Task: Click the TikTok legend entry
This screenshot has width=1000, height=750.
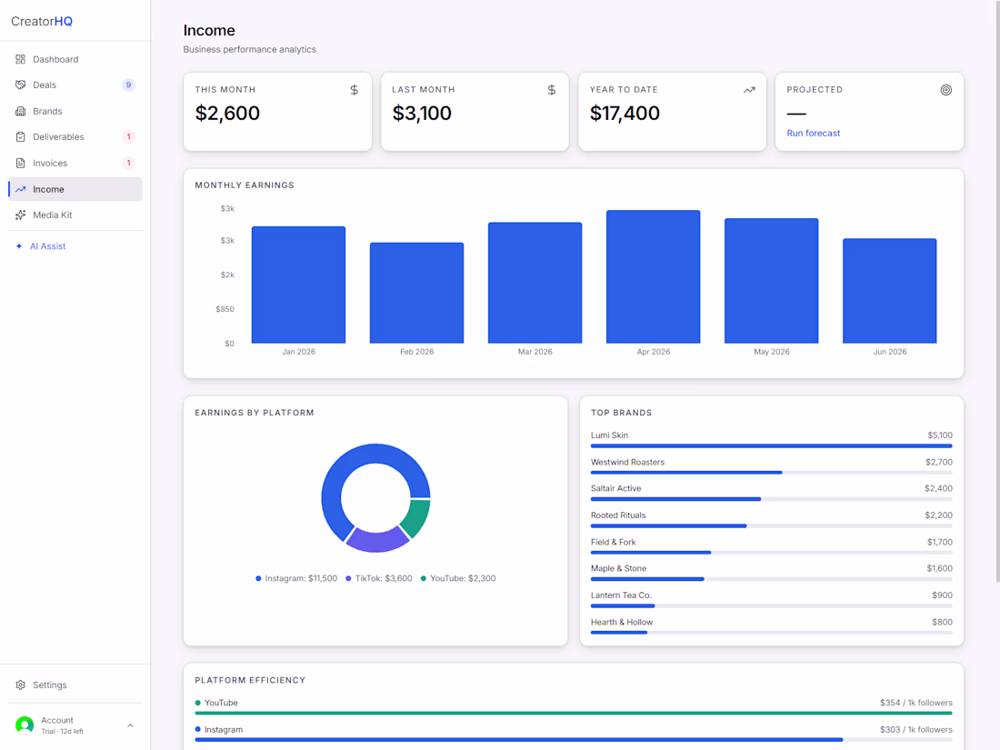Action: coord(379,578)
